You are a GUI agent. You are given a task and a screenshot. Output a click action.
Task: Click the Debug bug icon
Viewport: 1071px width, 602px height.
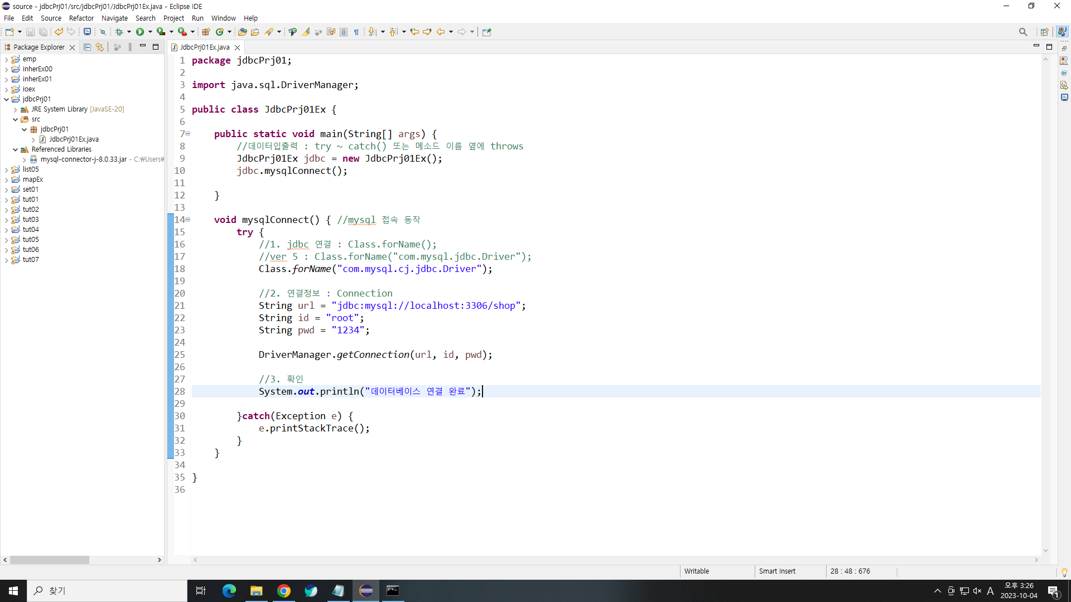pos(119,32)
